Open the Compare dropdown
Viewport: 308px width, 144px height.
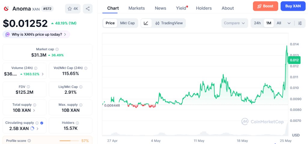point(234,23)
